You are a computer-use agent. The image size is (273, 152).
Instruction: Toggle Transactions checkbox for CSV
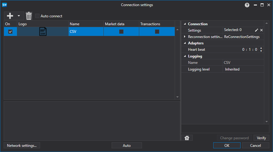tap(157, 32)
